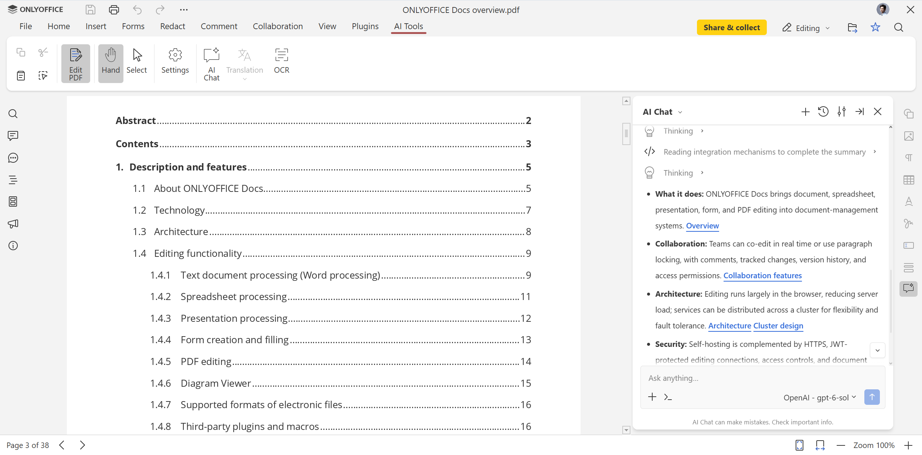Open the Editing mode dropdown
The width and height of the screenshot is (922, 455).
click(x=806, y=28)
